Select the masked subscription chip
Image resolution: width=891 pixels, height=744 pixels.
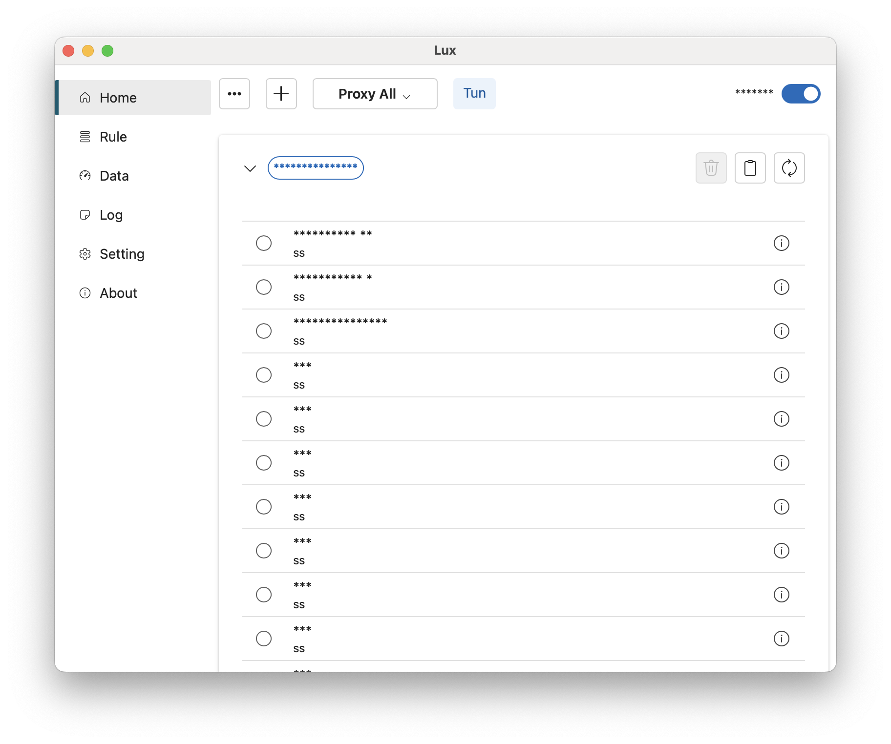pos(315,167)
